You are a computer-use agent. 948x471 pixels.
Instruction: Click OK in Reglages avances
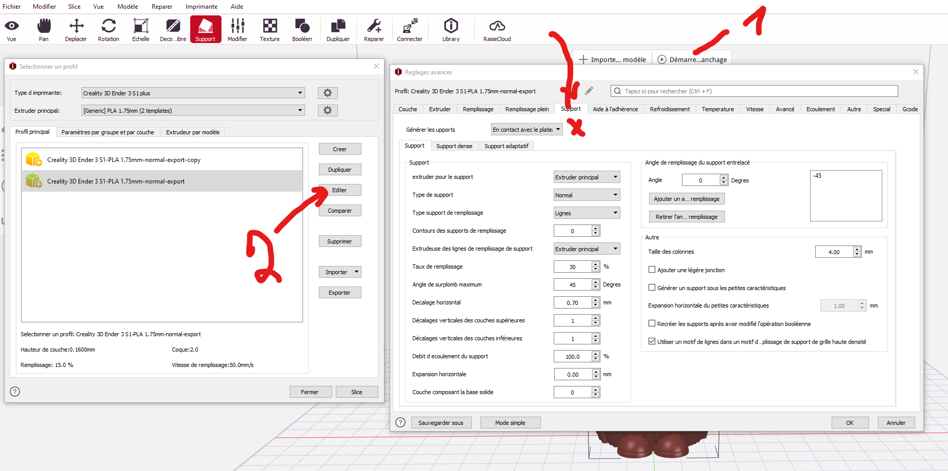click(x=850, y=423)
